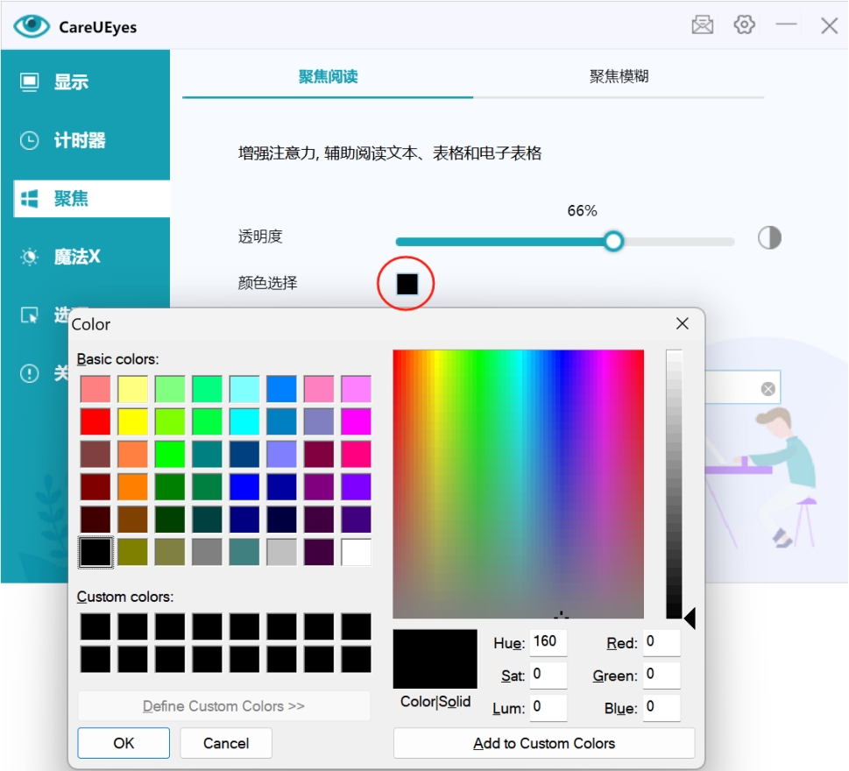Click the contrast half-circle icon beside slider
Screen dimensions: 849x771
coord(769,238)
